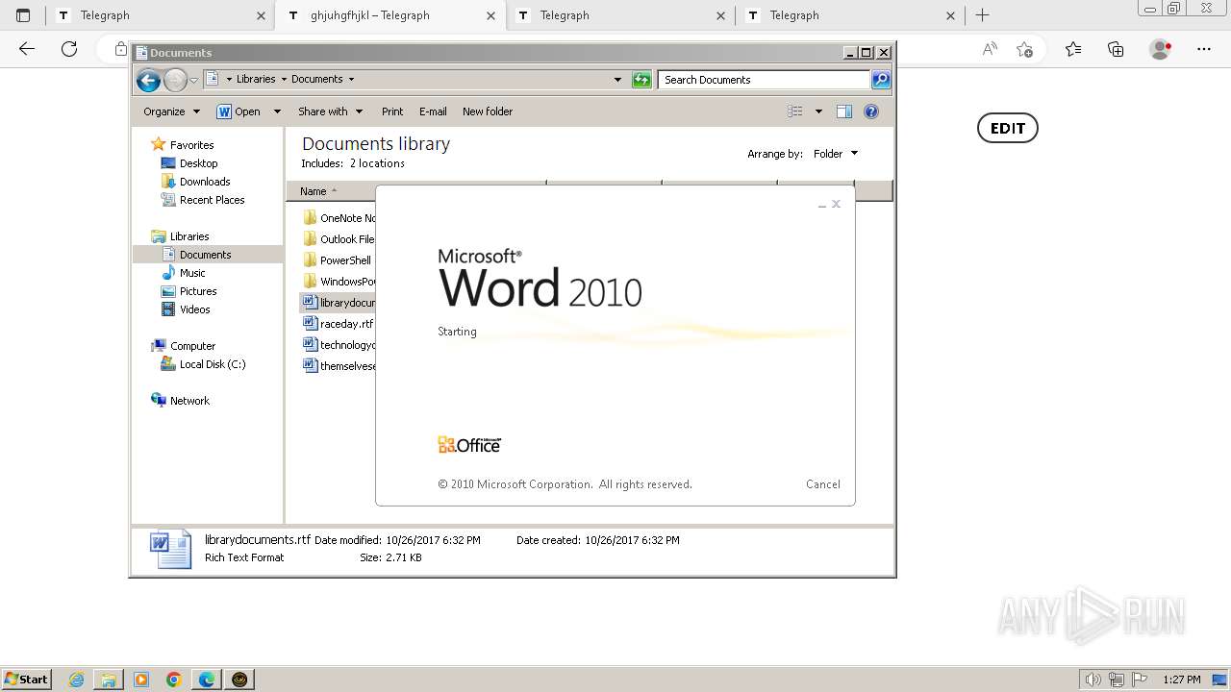Open the Share with menu
This screenshot has width=1231, height=692.
click(331, 111)
